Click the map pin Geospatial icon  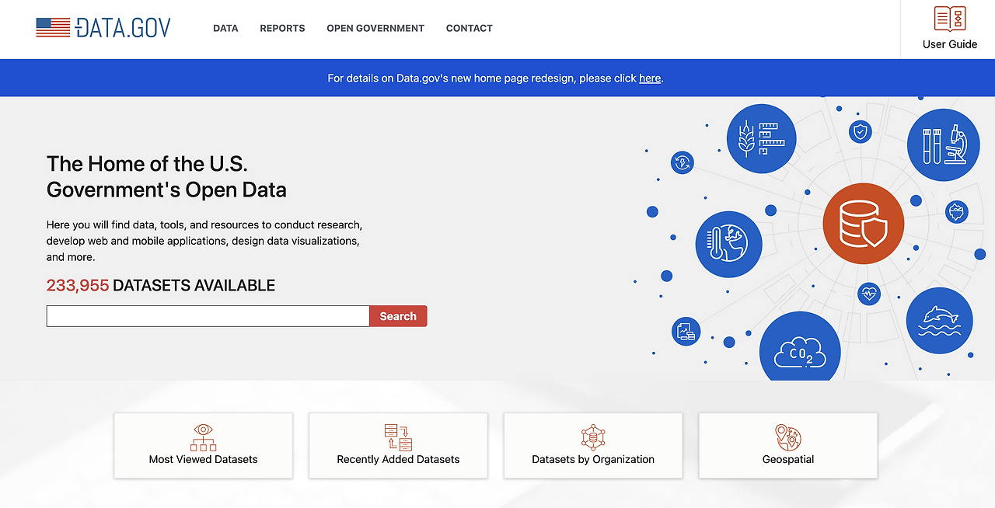point(788,437)
